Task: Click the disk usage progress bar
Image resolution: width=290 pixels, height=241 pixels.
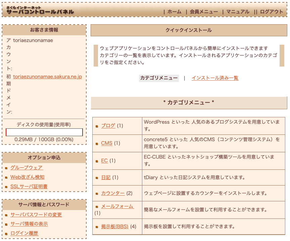Action: (44, 132)
